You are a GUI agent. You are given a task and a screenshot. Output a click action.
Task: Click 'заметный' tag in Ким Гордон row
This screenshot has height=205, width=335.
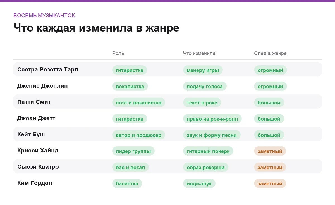270,183
